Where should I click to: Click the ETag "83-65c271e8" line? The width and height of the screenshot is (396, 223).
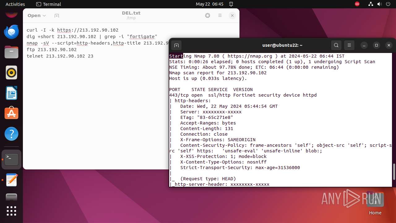pyautogui.click(x=207, y=117)
